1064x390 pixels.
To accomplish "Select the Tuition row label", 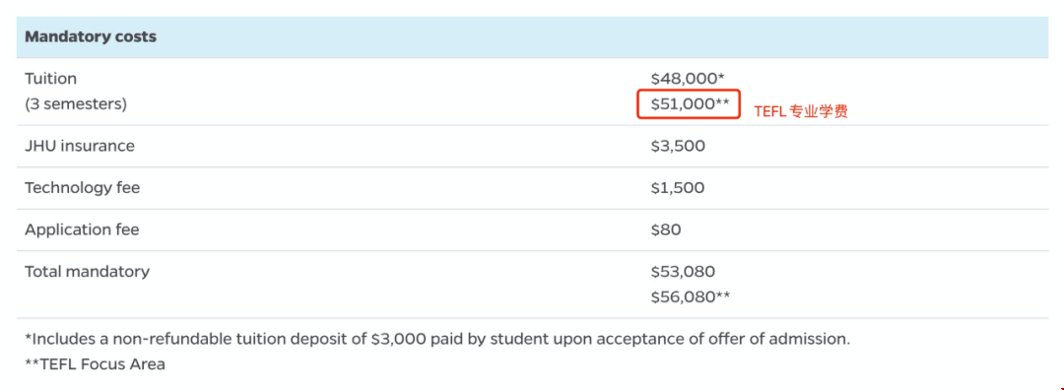I will [51, 79].
